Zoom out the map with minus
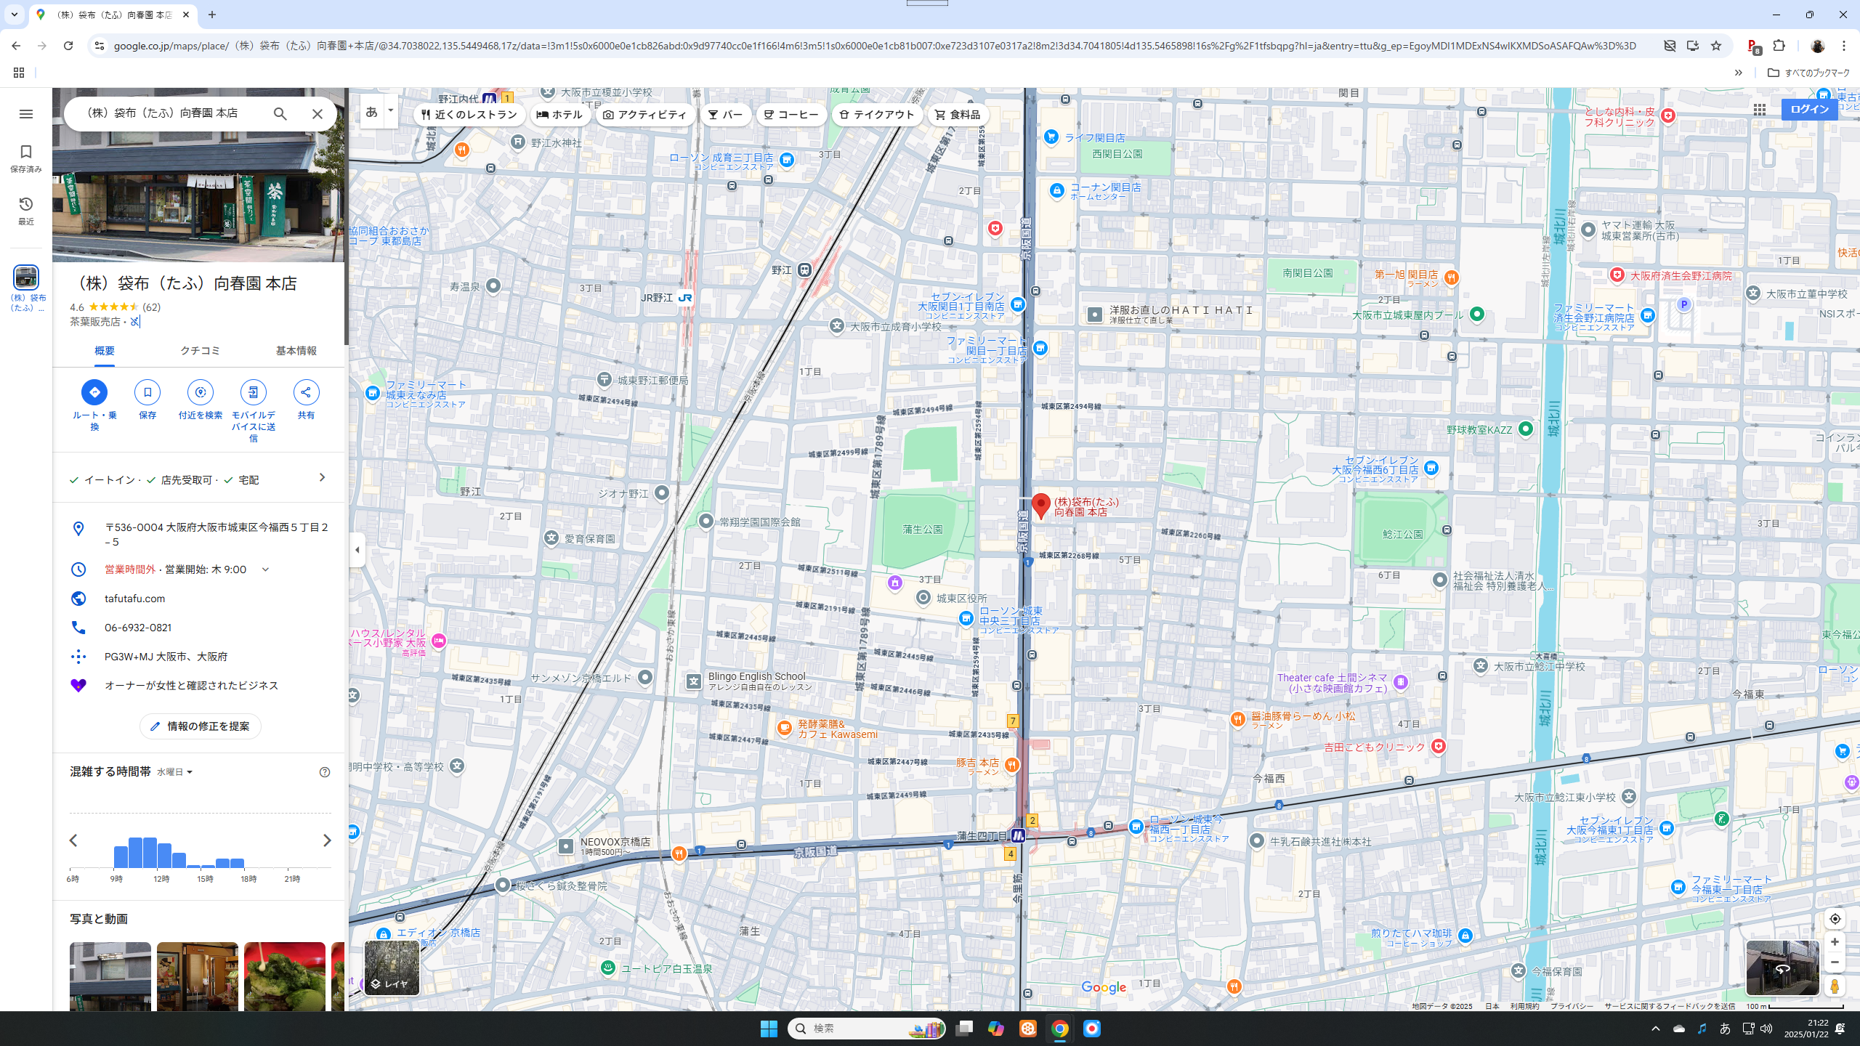This screenshot has width=1860, height=1046. 1835,962
